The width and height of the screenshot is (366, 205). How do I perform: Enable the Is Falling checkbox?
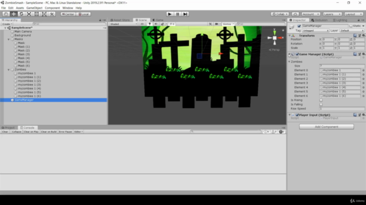tap(321, 104)
